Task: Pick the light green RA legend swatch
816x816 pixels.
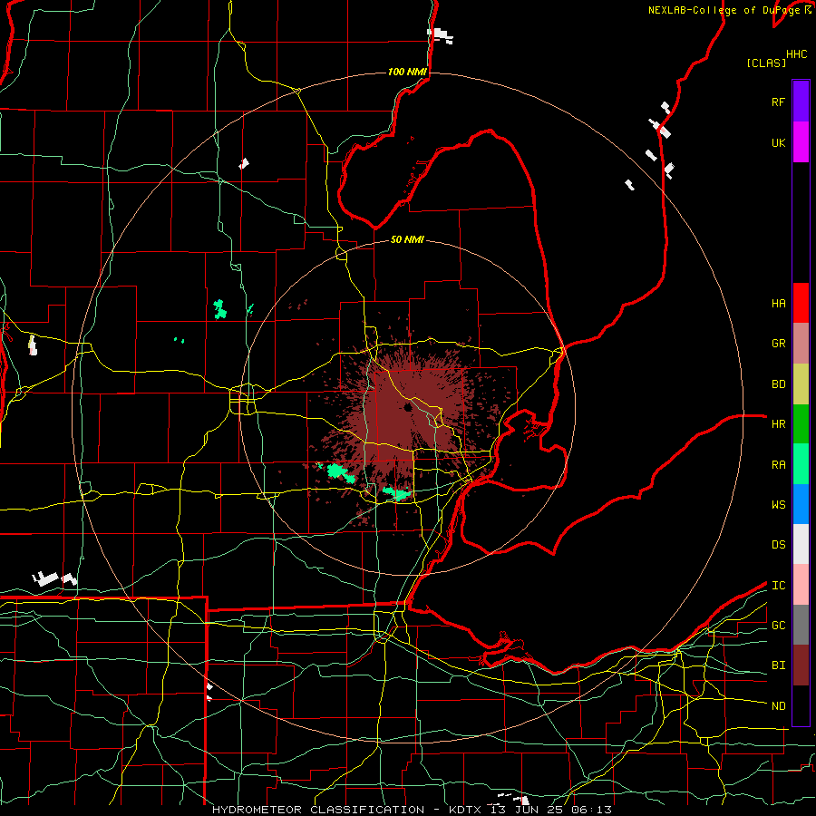Action: (801, 464)
